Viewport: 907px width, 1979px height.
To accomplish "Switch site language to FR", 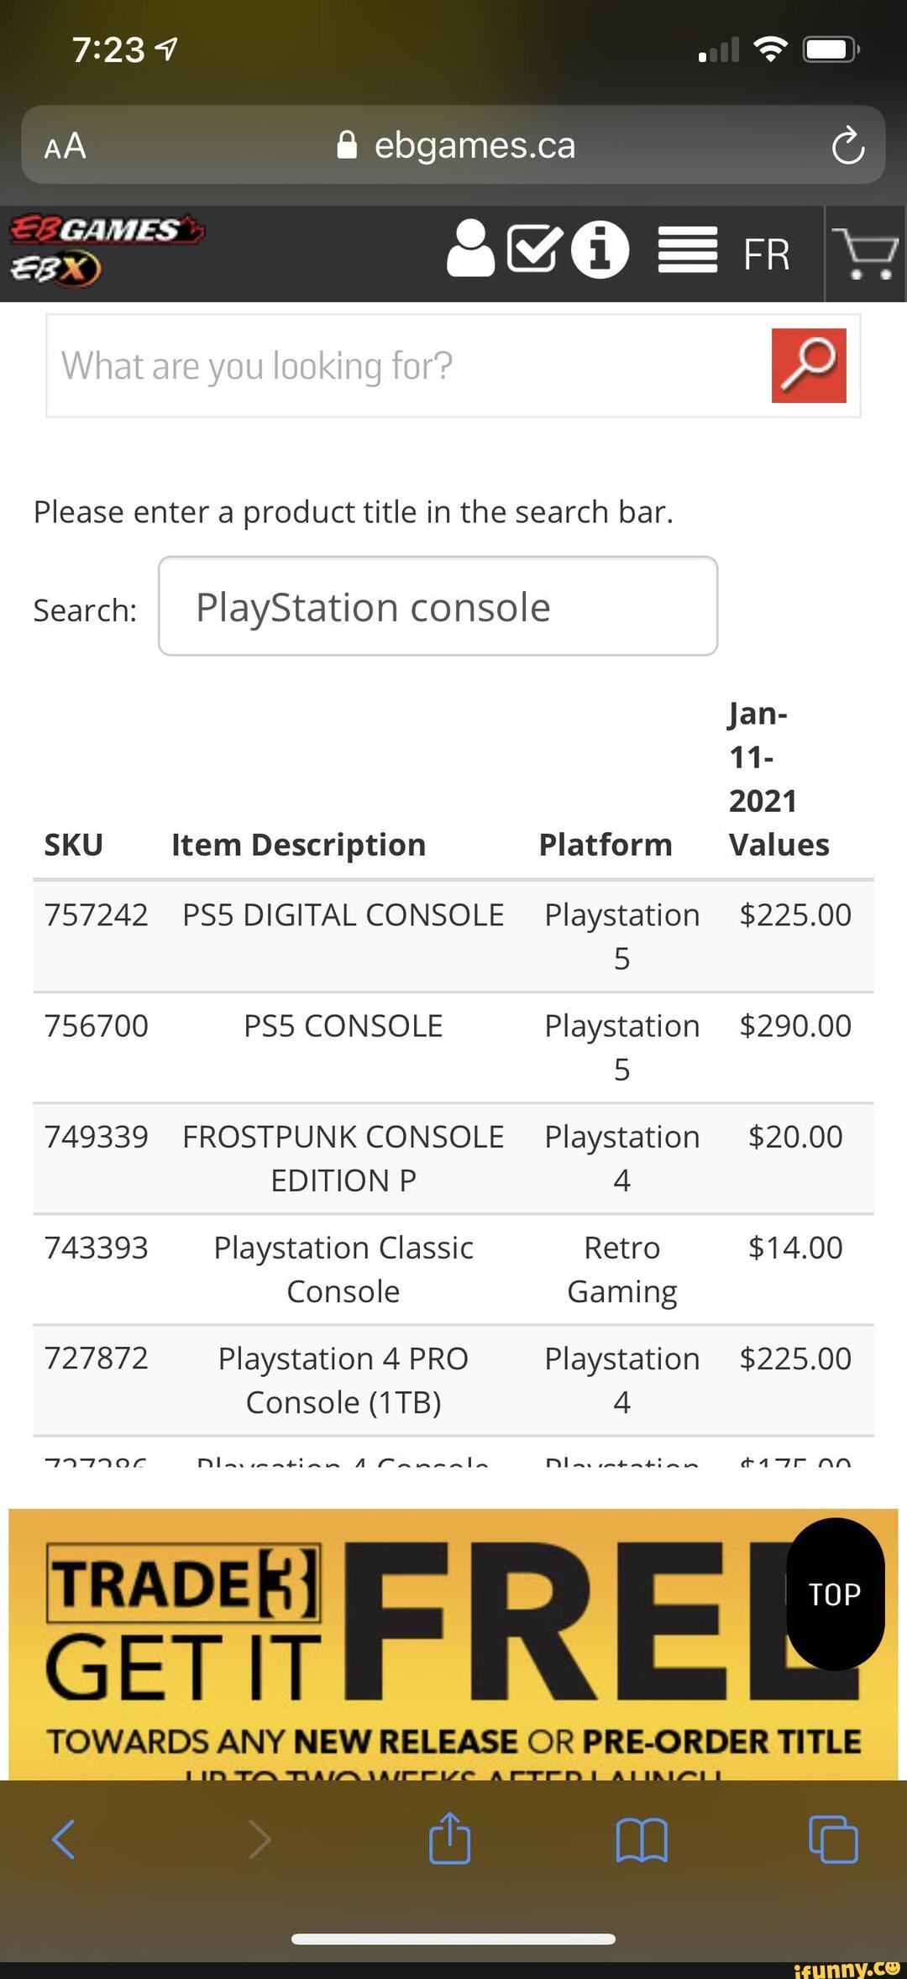I will 765,254.
